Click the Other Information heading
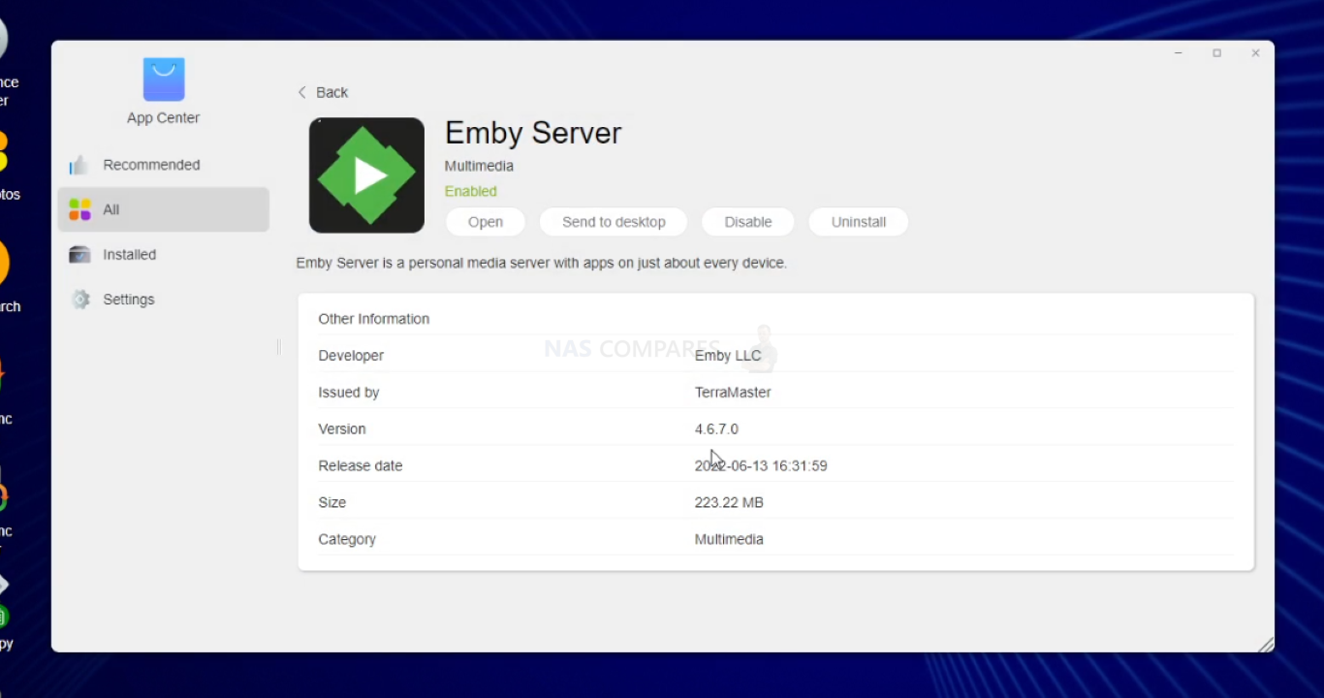 [x=374, y=319]
